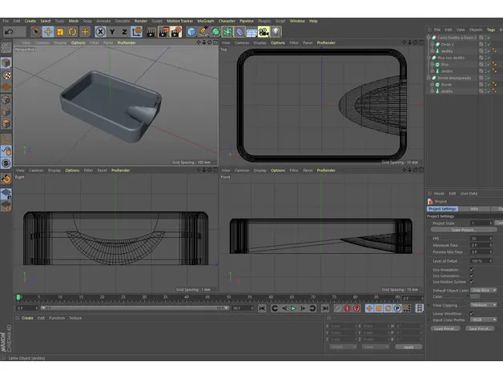
Task: Switch to the Project Settings tab
Action: tap(443, 209)
